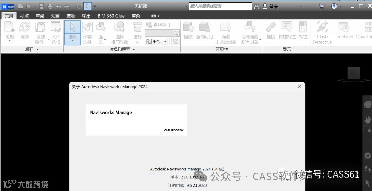The height and width of the screenshot is (191, 372).
Task: Expand the 项目 panel title
Action: pos(32,49)
